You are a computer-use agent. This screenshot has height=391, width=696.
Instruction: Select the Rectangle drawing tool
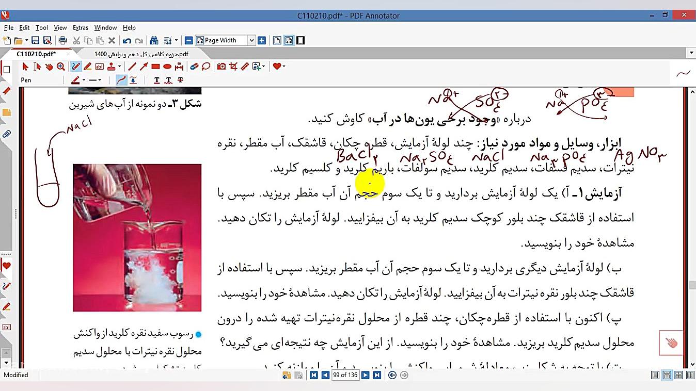(156, 66)
